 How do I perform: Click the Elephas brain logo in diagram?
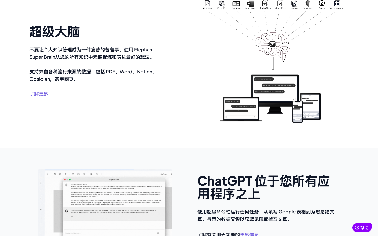click(x=272, y=44)
